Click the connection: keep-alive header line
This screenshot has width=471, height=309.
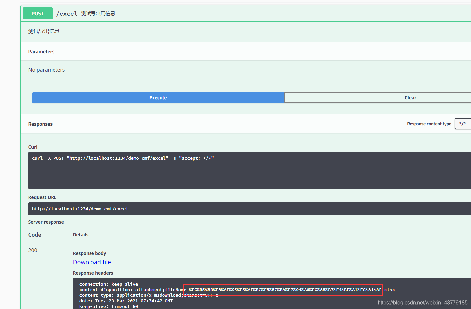click(109, 284)
